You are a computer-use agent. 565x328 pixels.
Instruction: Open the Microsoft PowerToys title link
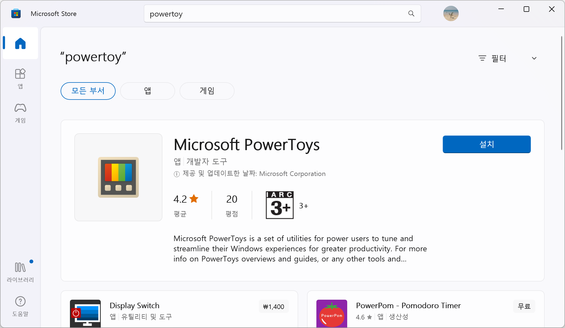[246, 144]
